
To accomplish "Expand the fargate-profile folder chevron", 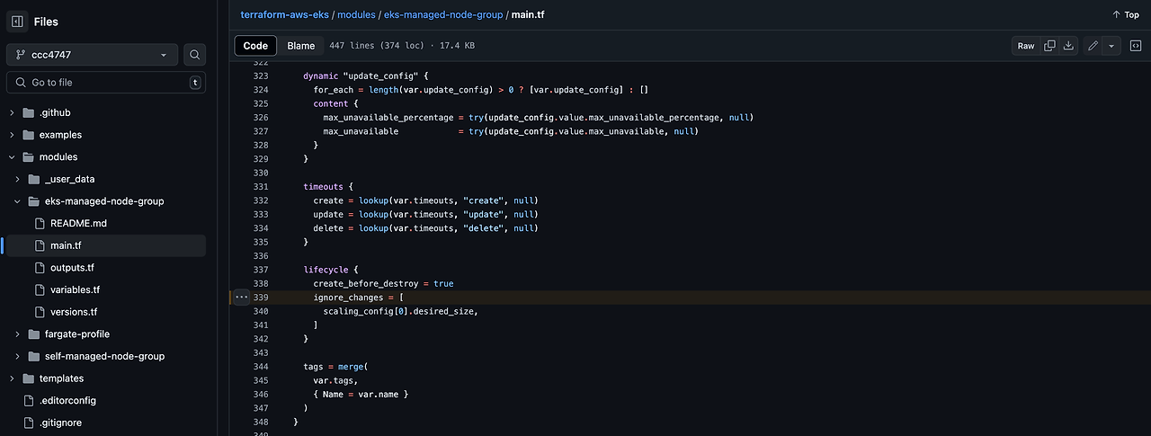I will point(17,334).
